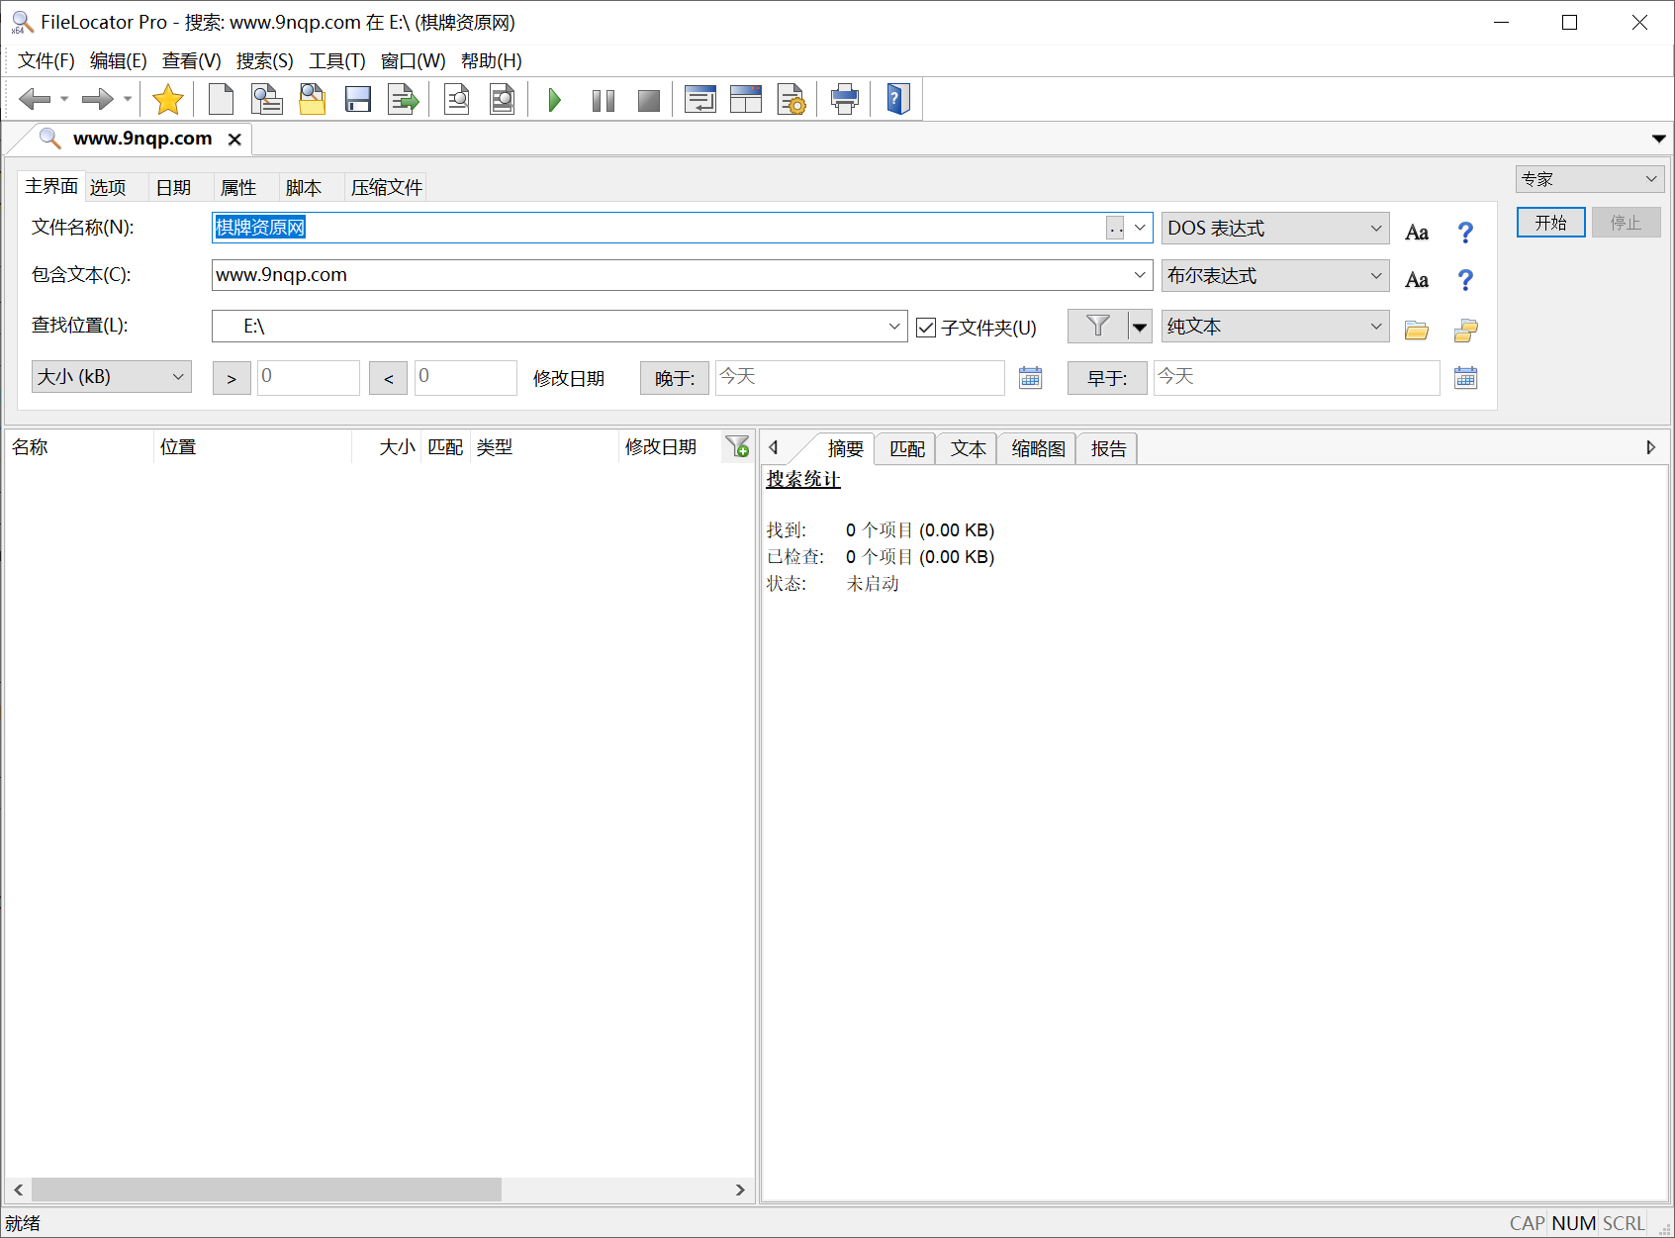This screenshot has width=1675, height=1238.
Task: Toggle the size greater-than button
Action: 232,378
